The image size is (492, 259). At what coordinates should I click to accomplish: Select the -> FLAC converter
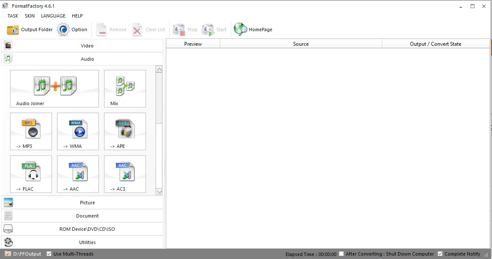31,174
